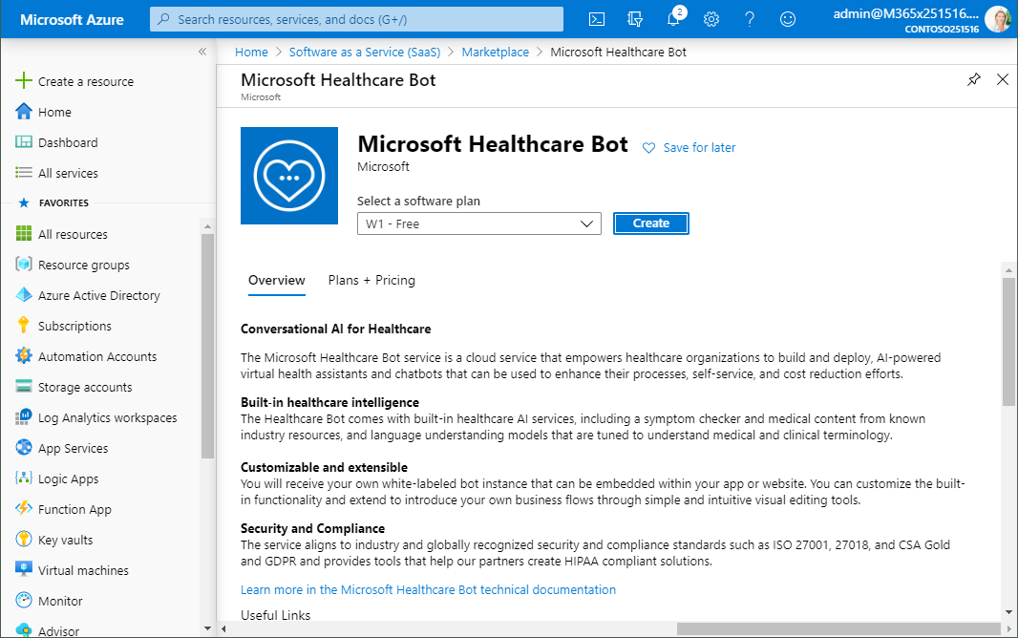
Task: Open the Directory + subscription filter icon
Action: point(635,19)
